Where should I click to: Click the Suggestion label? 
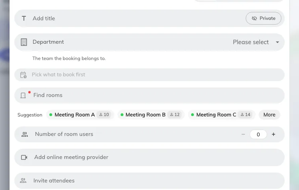[30, 115]
